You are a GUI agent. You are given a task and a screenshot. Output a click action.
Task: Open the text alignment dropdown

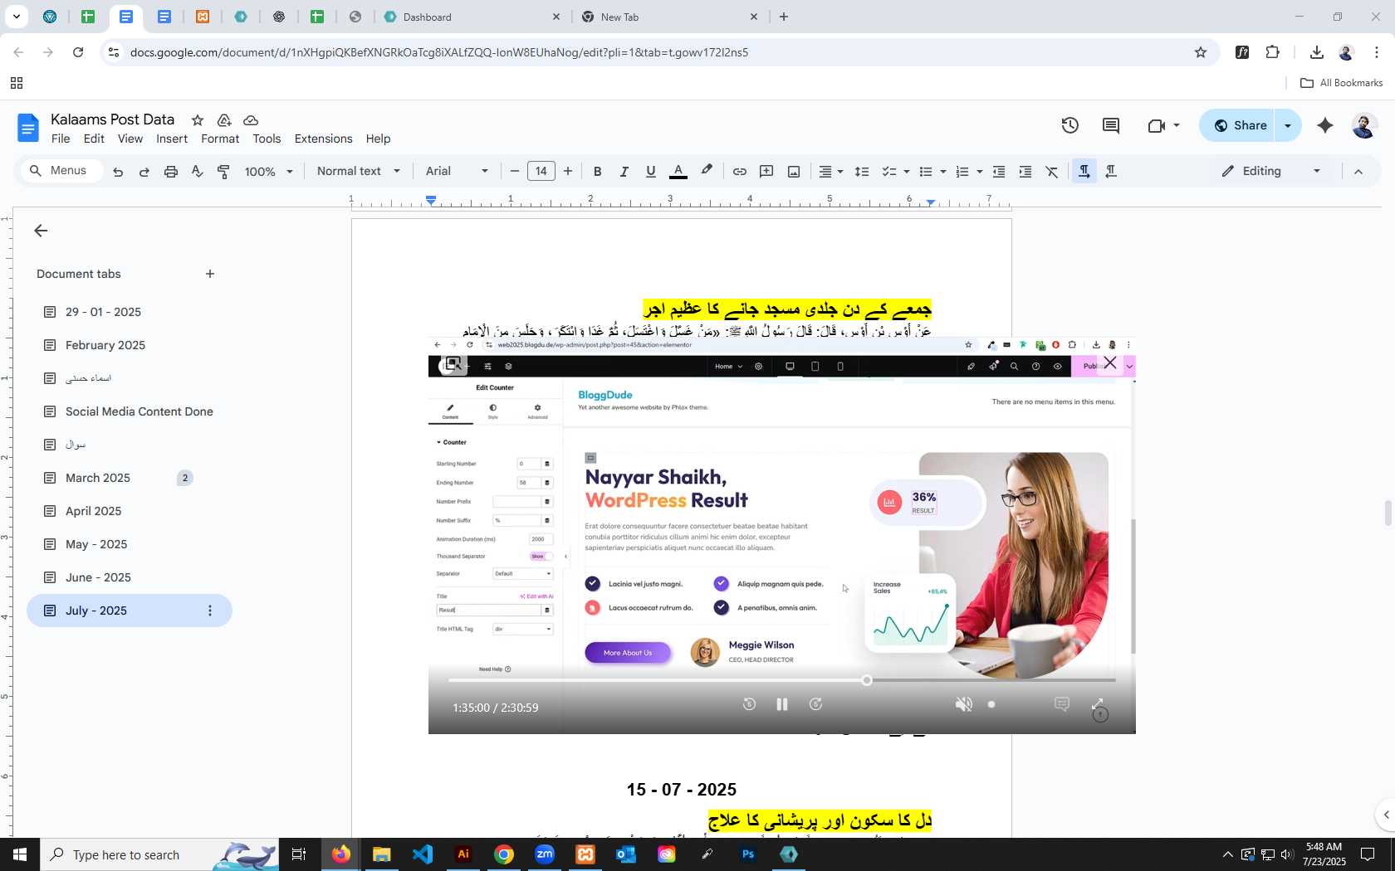pos(831,172)
